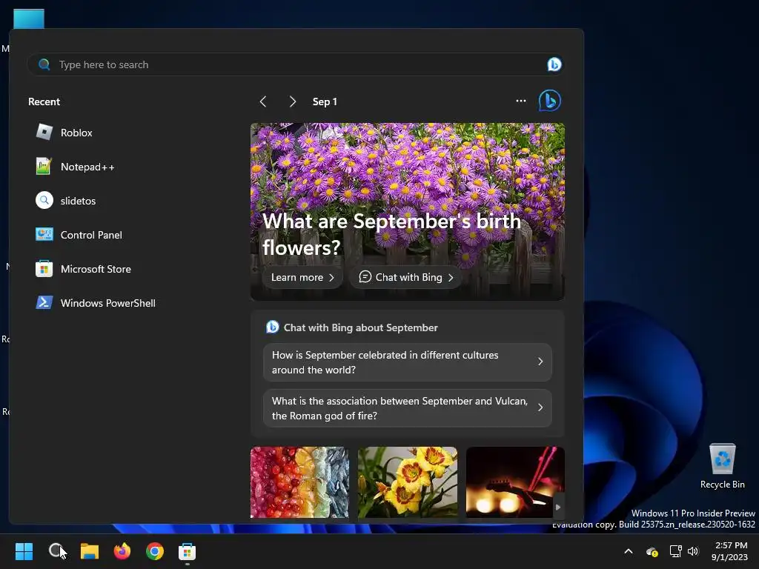Show hidden tray icons chevron
This screenshot has height=569, width=759.
click(629, 551)
